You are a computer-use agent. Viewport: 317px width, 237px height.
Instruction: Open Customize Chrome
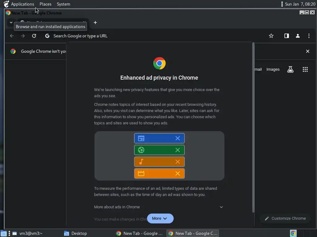click(285, 218)
